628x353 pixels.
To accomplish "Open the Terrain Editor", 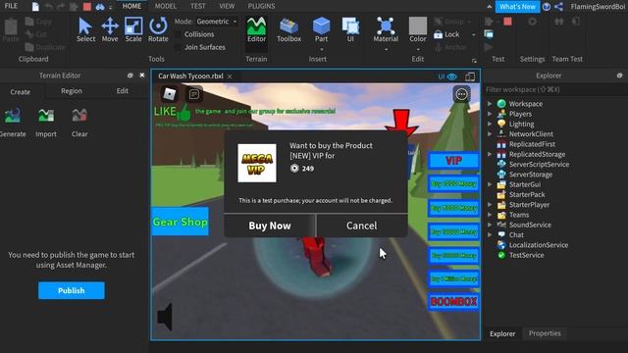I will coord(256,29).
